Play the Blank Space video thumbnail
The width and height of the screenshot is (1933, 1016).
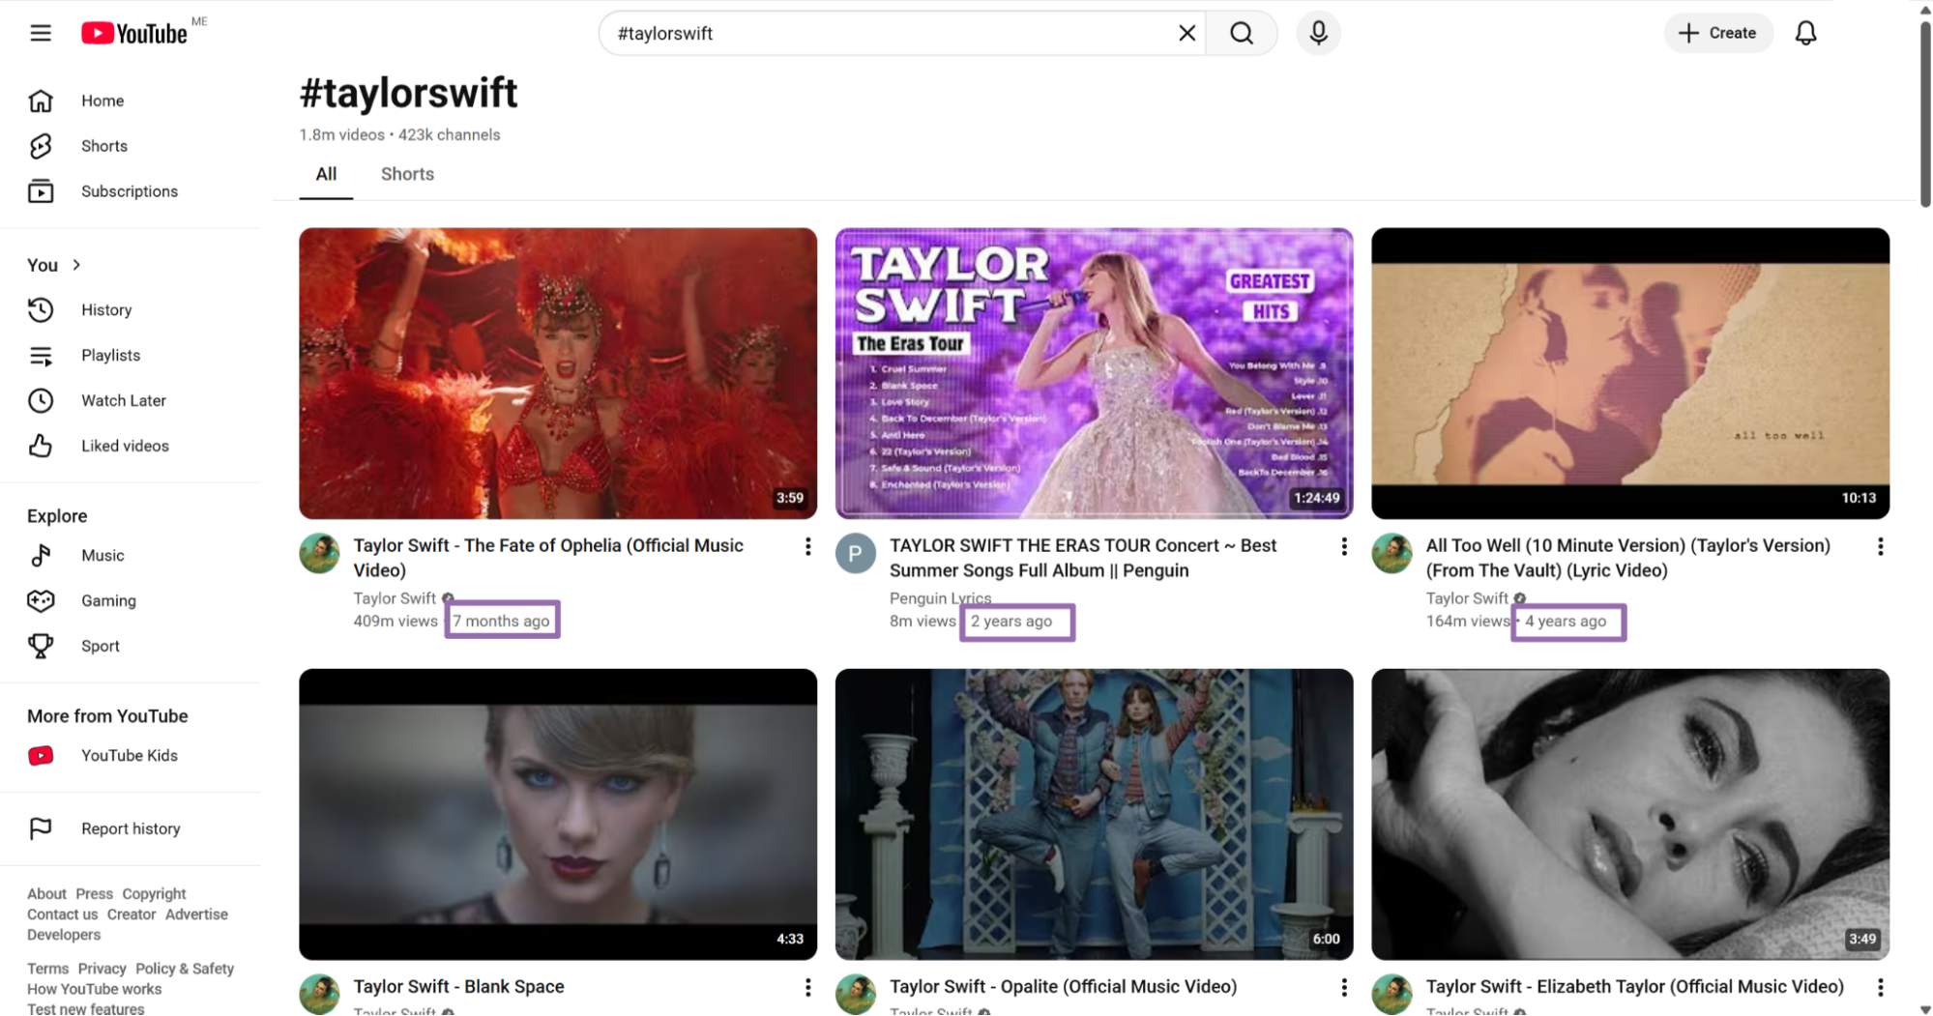(558, 814)
